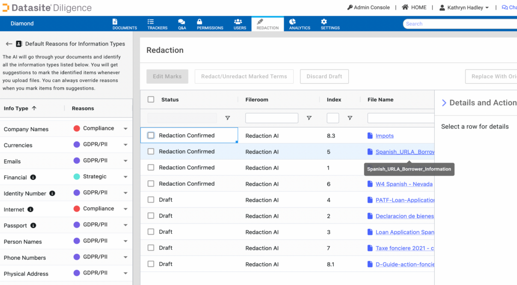This screenshot has height=285, width=517.
Task: Go to the DOCUMENTS tab
Action: (125, 24)
